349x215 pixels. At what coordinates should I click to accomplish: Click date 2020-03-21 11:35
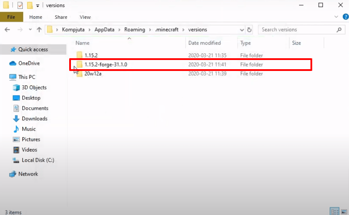[207, 56]
